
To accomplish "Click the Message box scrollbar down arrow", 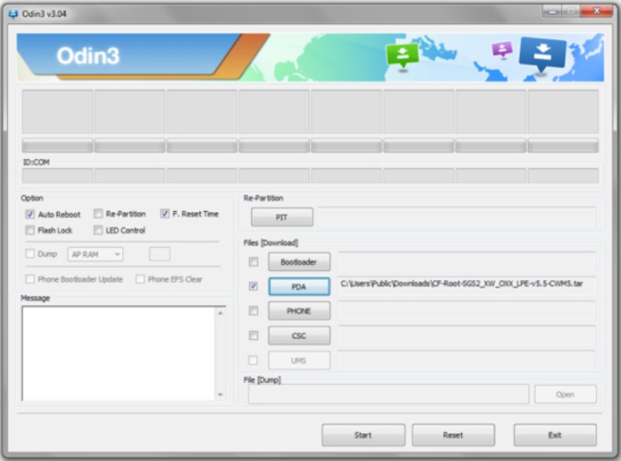I will (x=220, y=395).
